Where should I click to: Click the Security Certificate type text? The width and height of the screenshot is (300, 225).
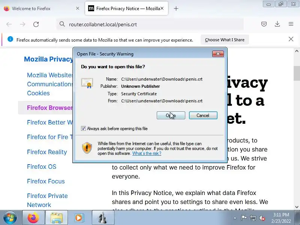tap(139, 94)
